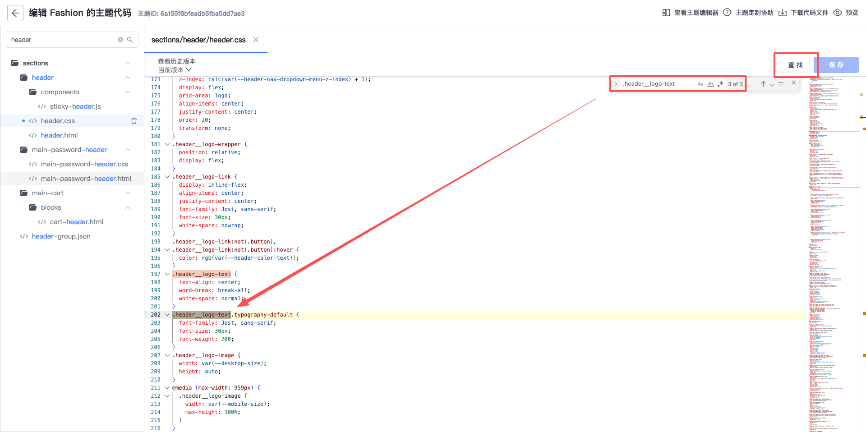Viewport: 866px width, 432px height.
Task: Click the preview eye icon
Action: point(838,13)
